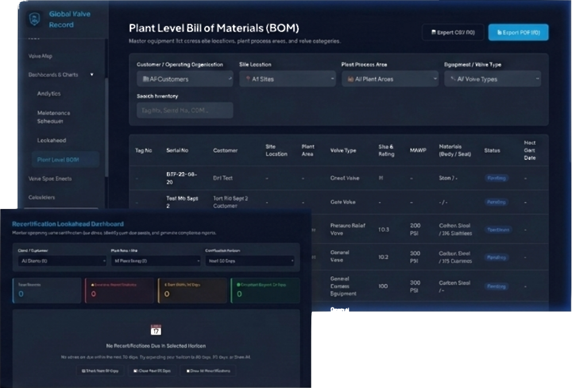Click the Pressure Relief Valve cell

click(x=347, y=230)
